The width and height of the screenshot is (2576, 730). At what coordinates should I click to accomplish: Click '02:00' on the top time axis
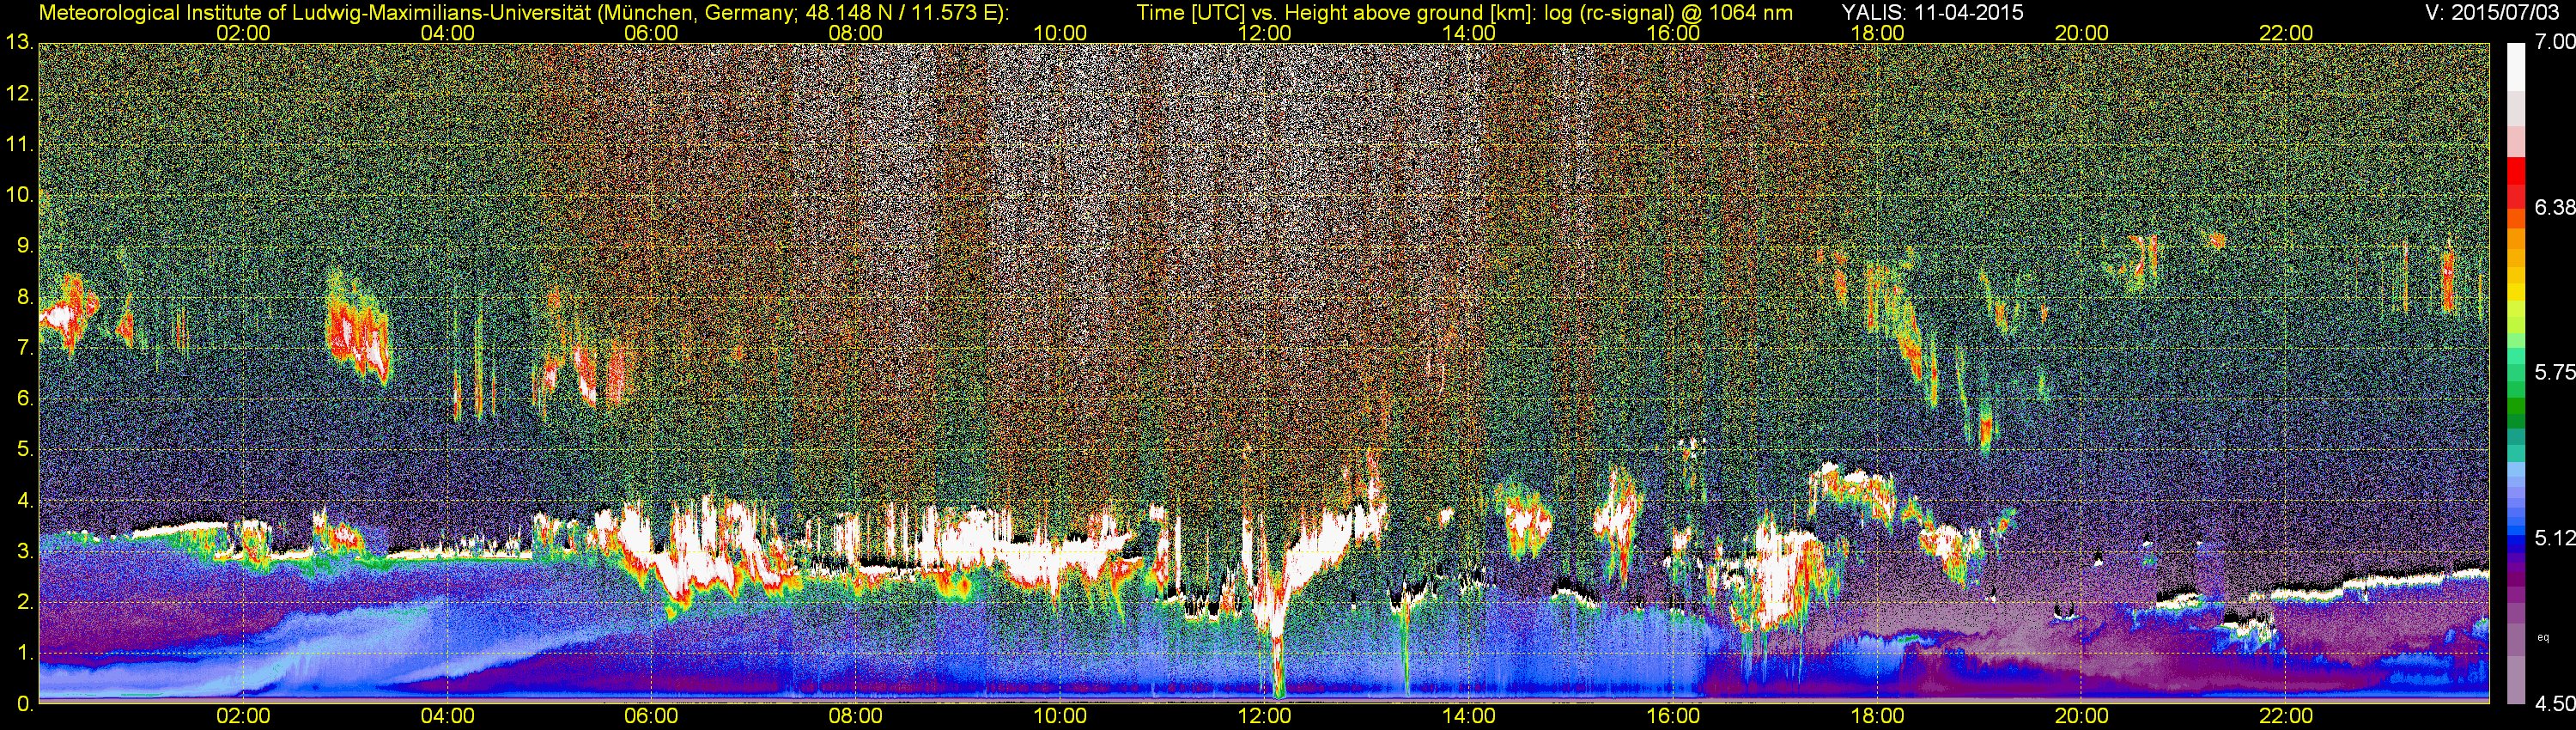pyautogui.click(x=243, y=33)
